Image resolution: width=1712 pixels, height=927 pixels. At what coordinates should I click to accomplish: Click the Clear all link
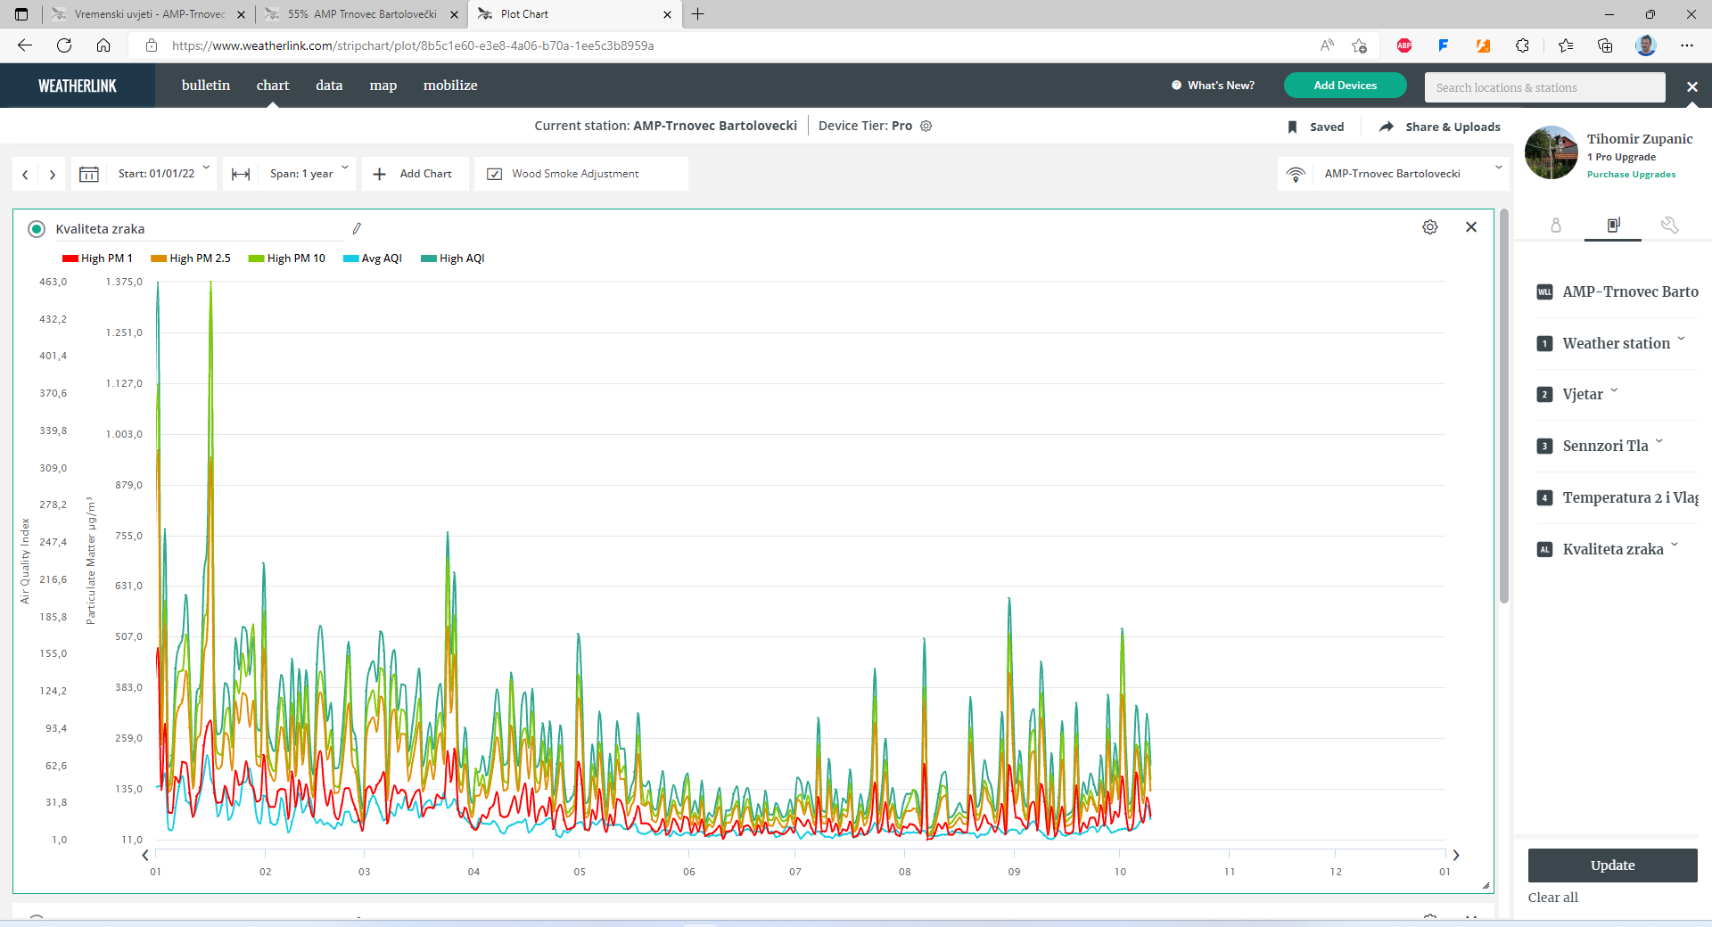[1553, 898]
